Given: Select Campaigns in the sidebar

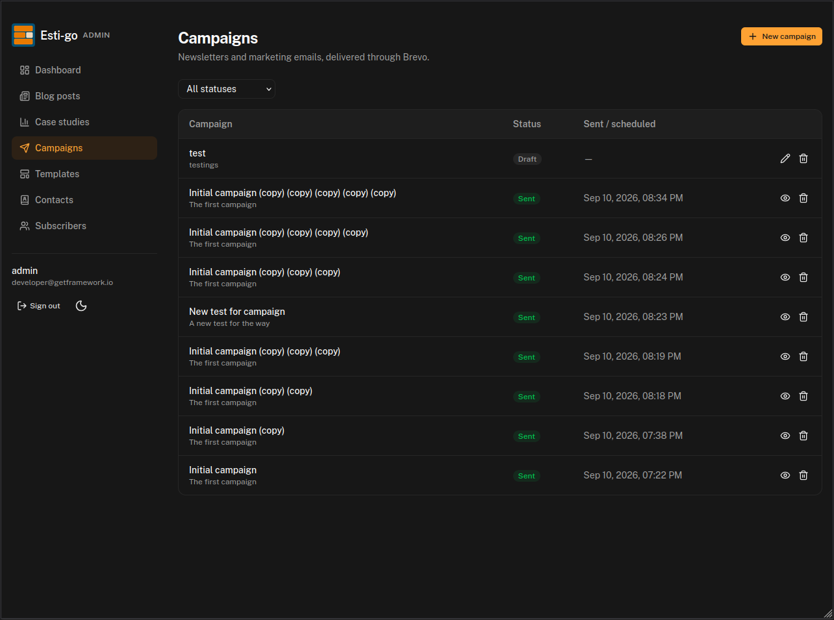Looking at the screenshot, I should coord(84,148).
